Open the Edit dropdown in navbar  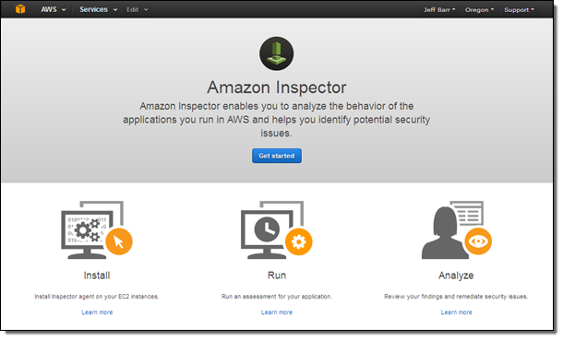pos(138,9)
